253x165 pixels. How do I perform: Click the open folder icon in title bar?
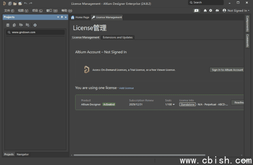pyautogui.click(x=15, y=4)
